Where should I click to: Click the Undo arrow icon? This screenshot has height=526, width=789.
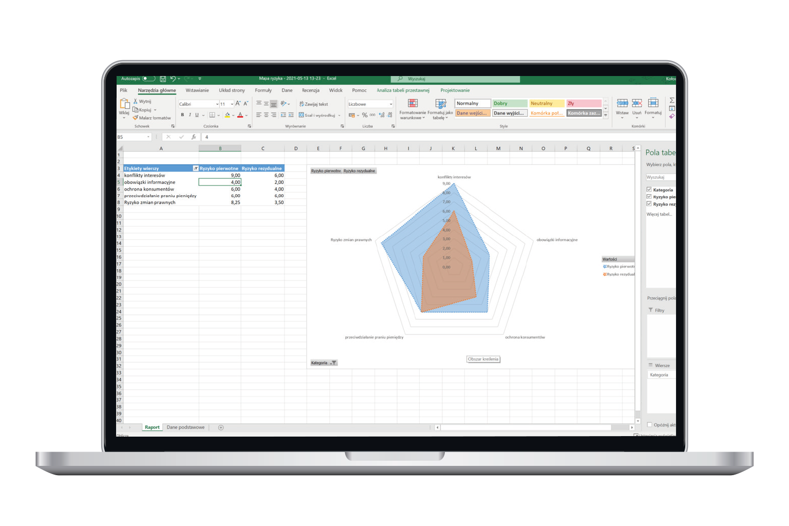(173, 79)
